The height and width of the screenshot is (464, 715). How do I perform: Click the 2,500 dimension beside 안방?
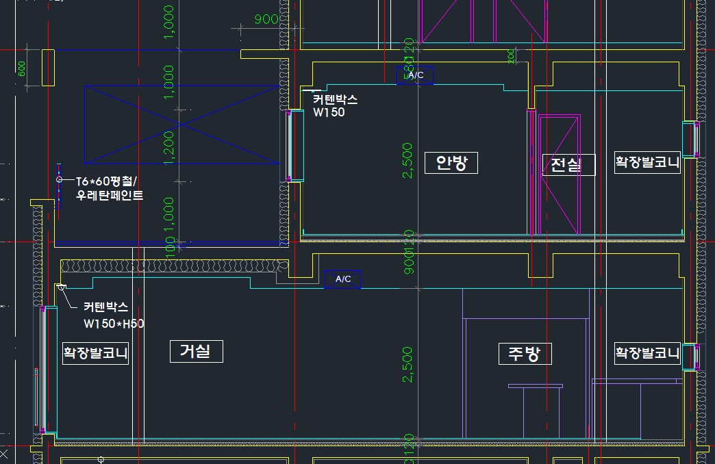(x=408, y=160)
